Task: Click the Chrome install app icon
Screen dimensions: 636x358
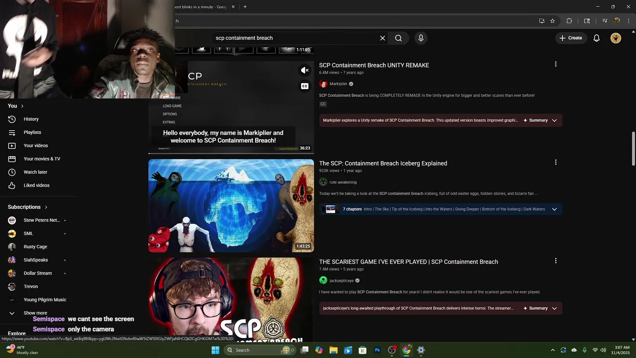Action: tap(542, 21)
